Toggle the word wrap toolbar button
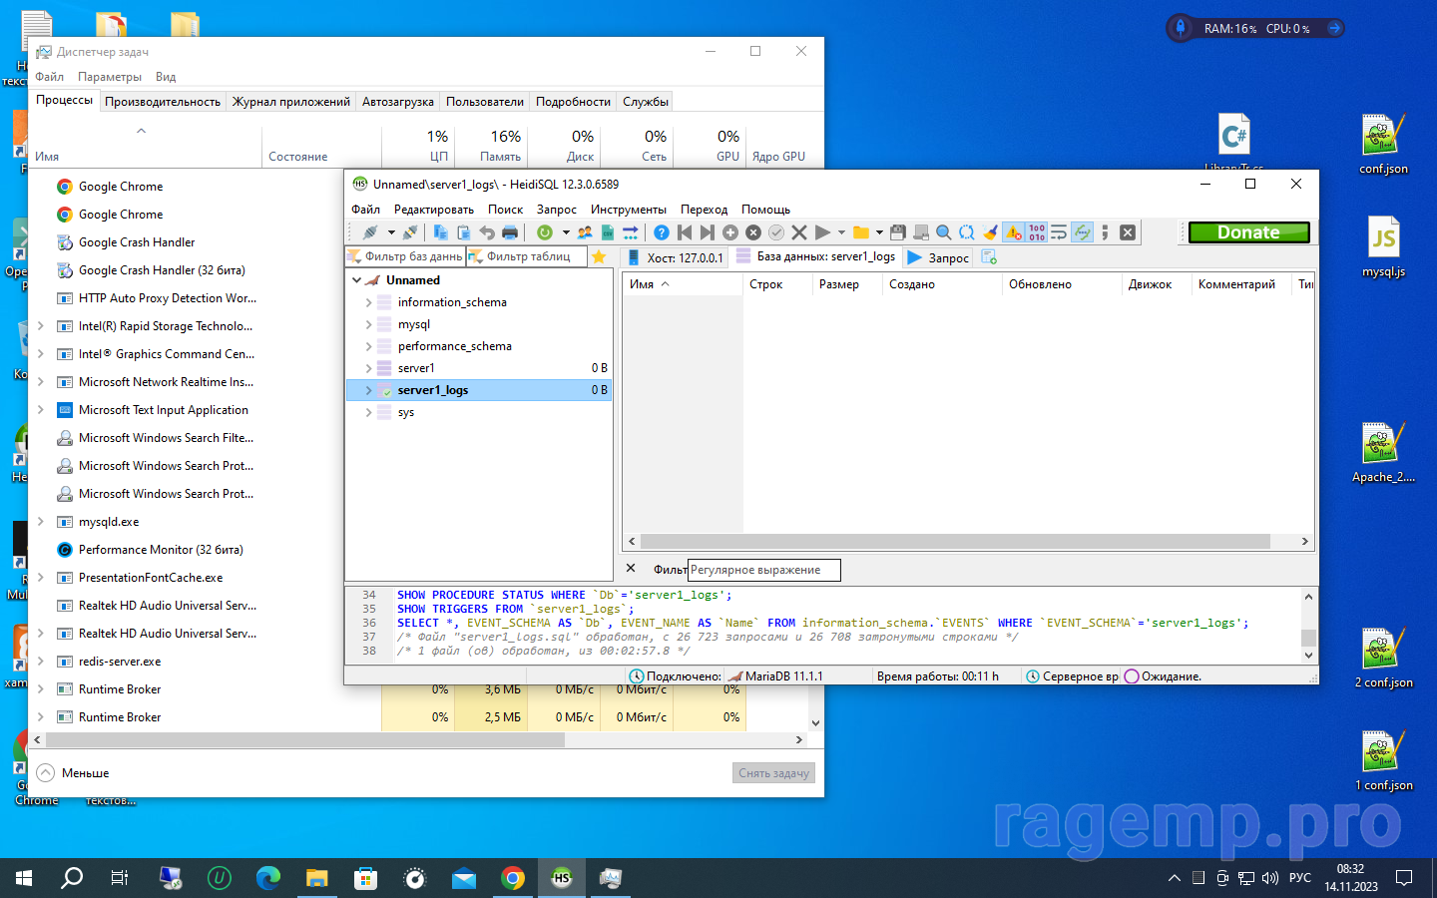 tap(1059, 232)
